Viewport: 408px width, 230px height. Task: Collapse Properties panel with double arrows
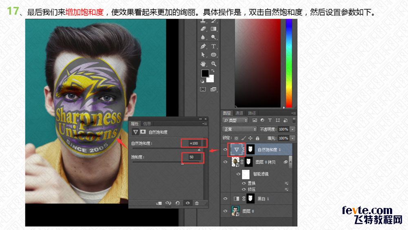click(x=200, y=119)
